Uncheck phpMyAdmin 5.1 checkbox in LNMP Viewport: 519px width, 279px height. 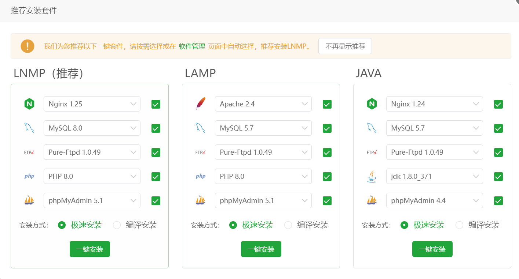156,201
